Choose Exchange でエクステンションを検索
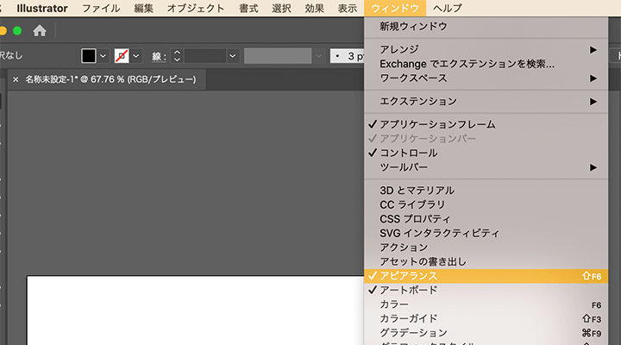The width and height of the screenshot is (621, 345). point(486,64)
